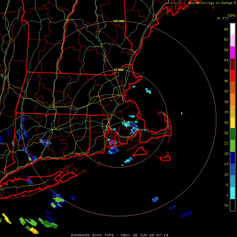Pick the cyan legend swatch

pos(233,193)
